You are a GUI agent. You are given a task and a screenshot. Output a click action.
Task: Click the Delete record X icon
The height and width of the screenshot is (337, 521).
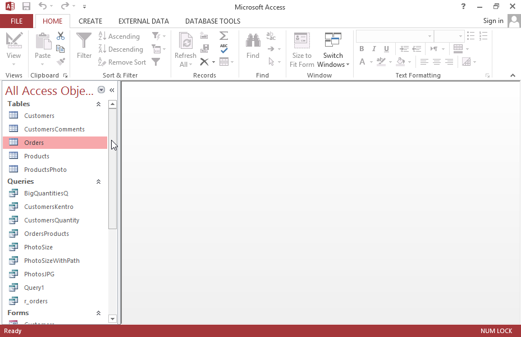point(204,62)
